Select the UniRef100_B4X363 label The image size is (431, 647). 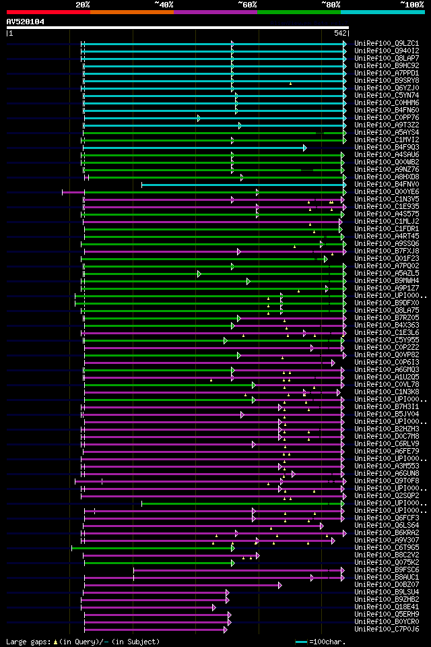(x=387, y=326)
